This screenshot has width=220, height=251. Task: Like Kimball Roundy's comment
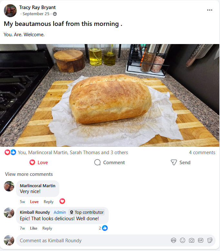[x=34, y=228]
